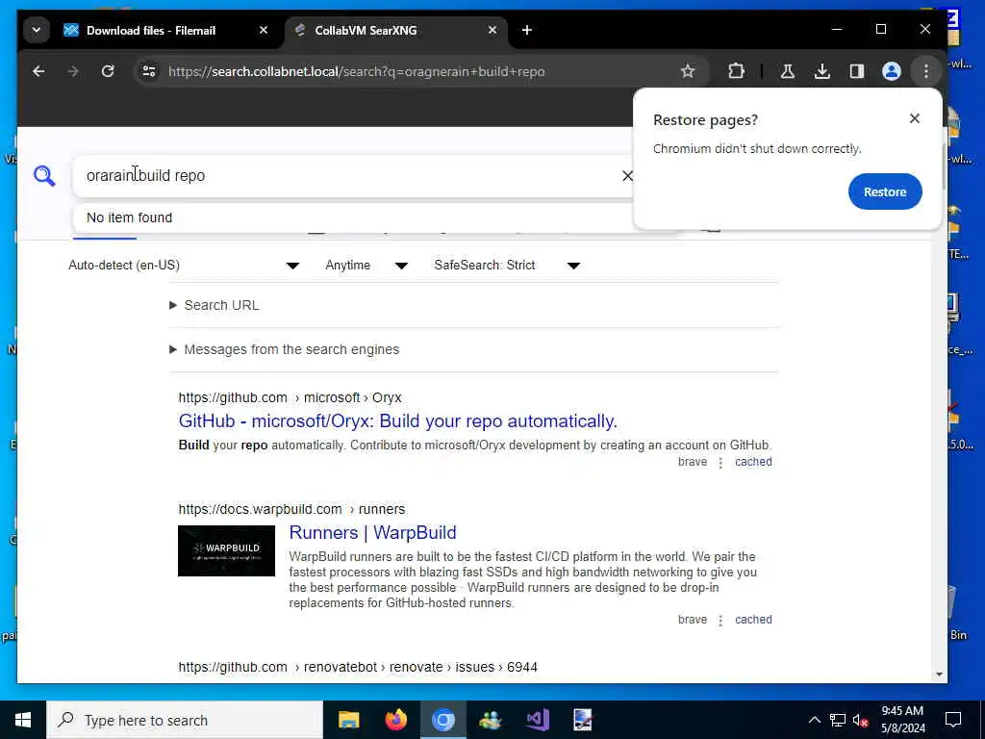Toggle the browser side panel icon

point(857,71)
